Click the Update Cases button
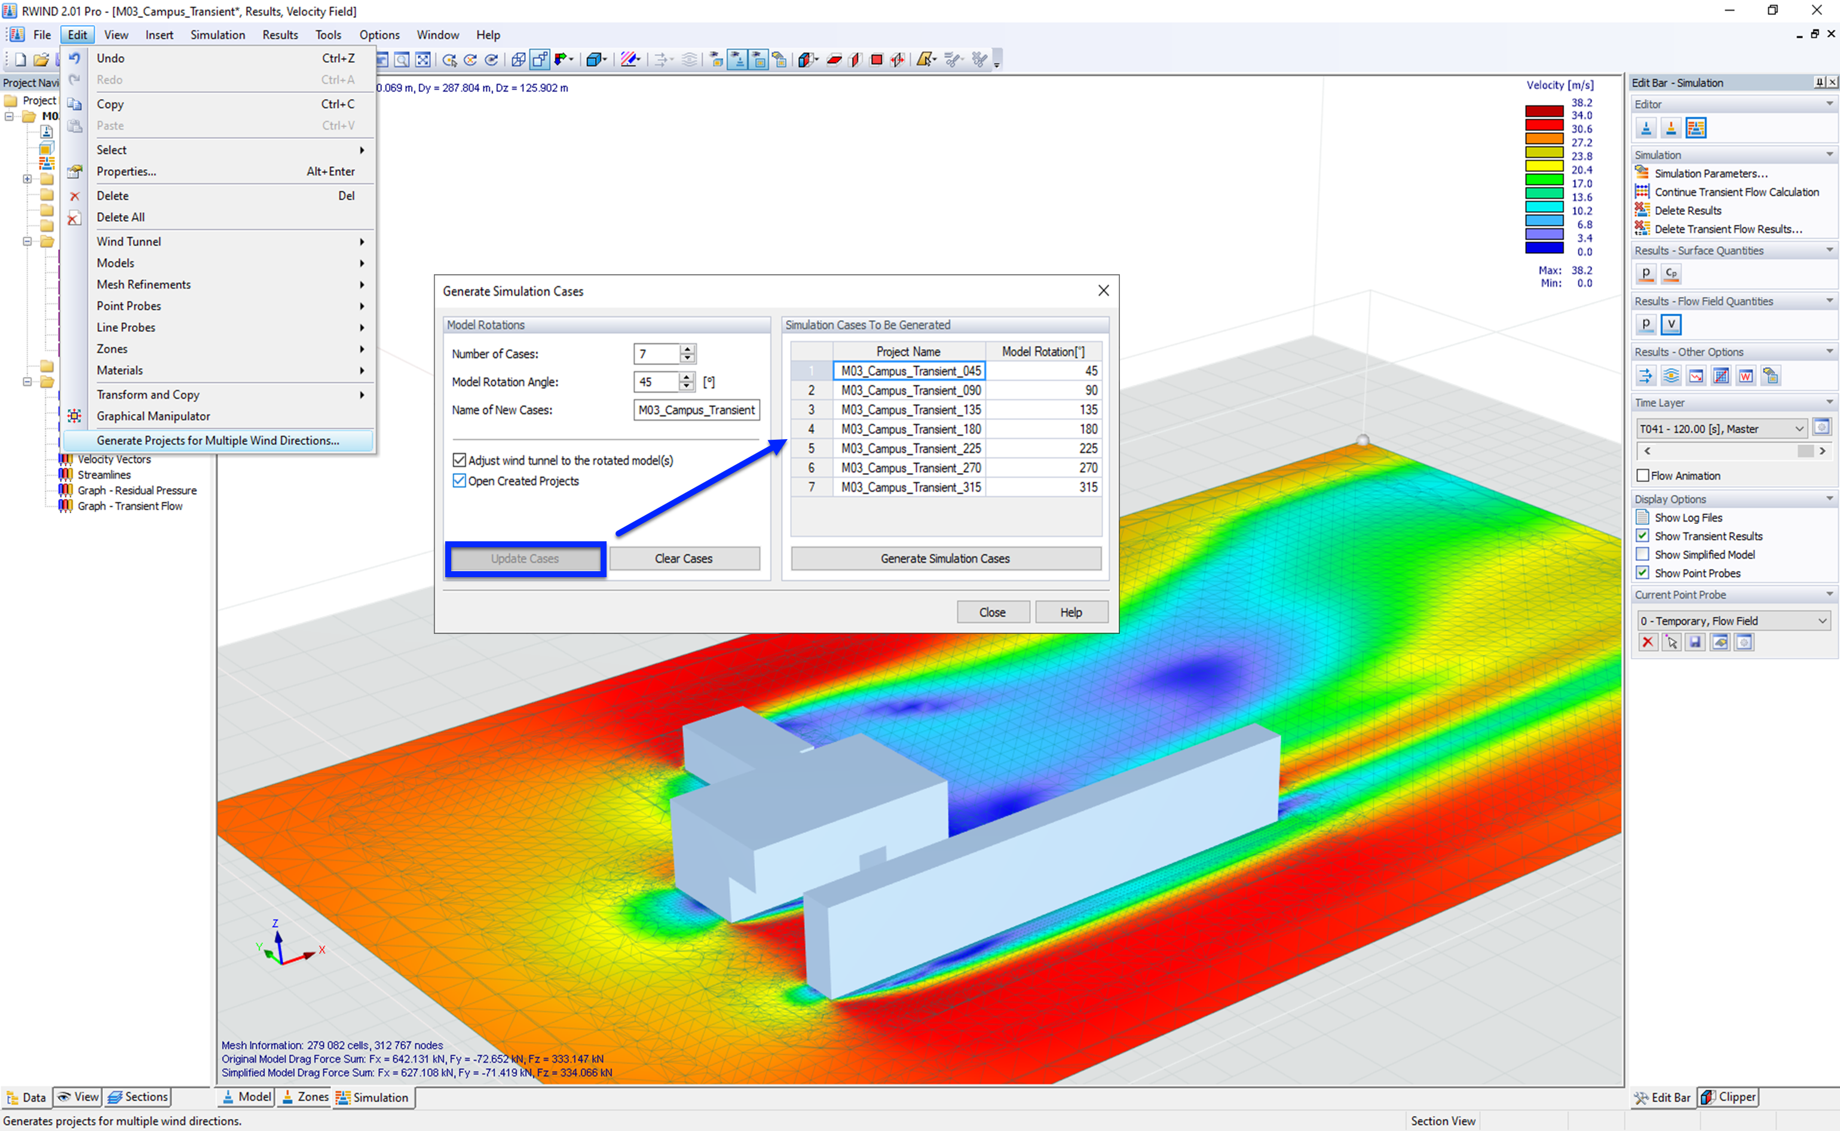The image size is (1840, 1131). 525,558
